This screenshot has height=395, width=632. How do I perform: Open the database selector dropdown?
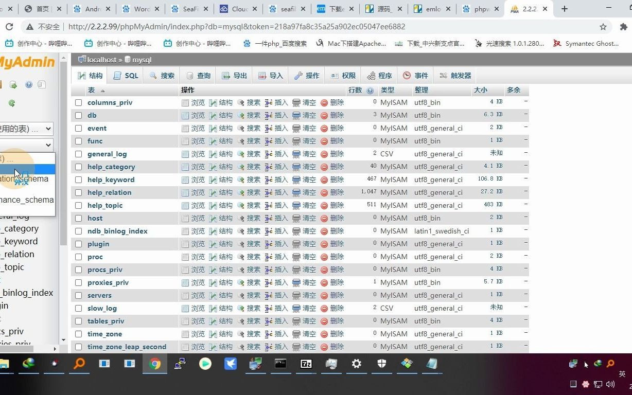[26, 145]
